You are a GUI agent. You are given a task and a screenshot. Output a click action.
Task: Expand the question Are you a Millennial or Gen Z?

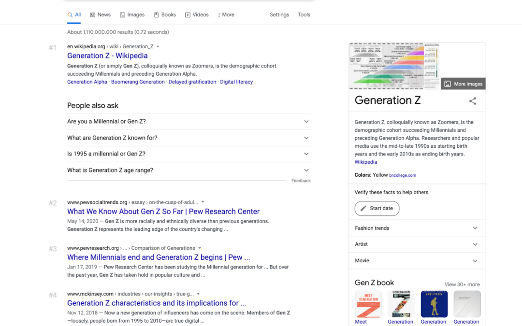pos(306,121)
